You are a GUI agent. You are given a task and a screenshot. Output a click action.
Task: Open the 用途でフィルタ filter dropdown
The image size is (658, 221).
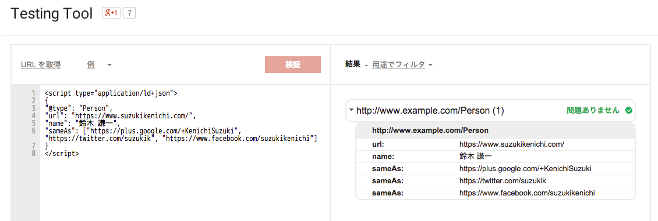point(402,64)
